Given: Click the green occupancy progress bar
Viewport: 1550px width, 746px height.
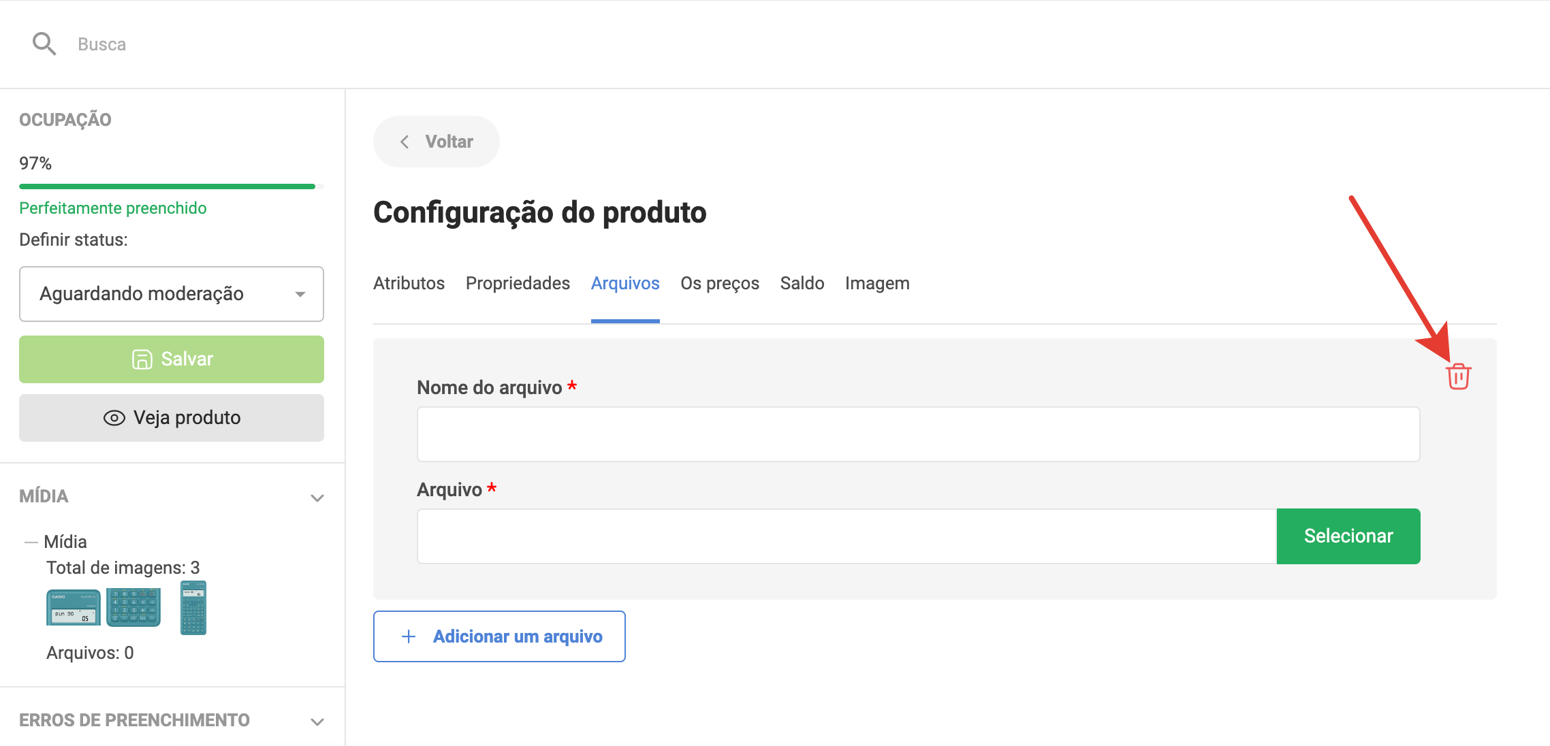Looking at the screenshot, I should [167, 186].
